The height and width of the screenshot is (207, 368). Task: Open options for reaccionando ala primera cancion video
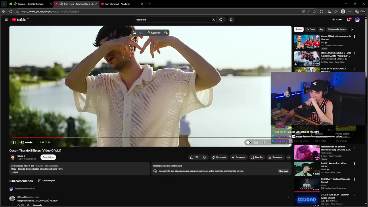click(x=354, y=147)
